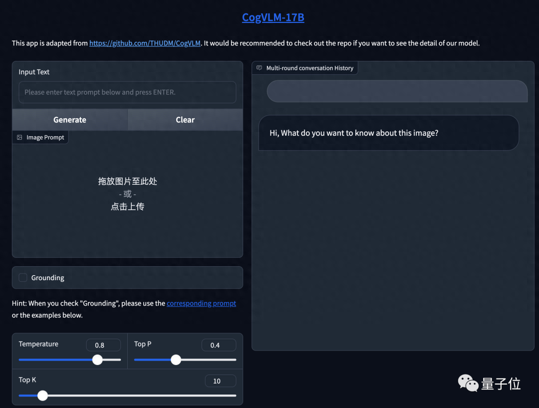Click the Input Text prompt field
539x408 pixels.
coord(127,92)
